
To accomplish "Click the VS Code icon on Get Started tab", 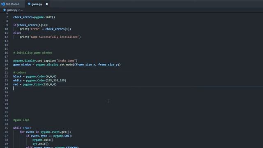I will pos(3,4).
